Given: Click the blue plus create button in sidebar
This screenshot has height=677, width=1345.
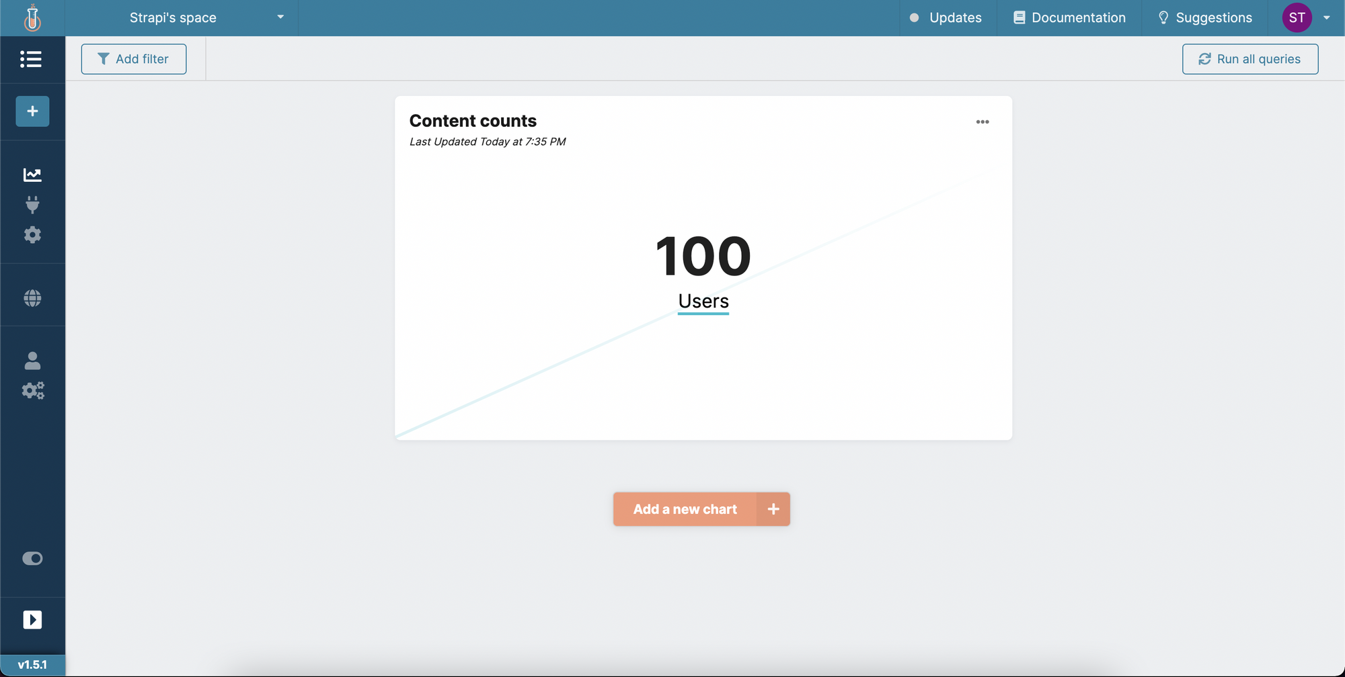Looking at the screenshot, I should click(32, 111).
